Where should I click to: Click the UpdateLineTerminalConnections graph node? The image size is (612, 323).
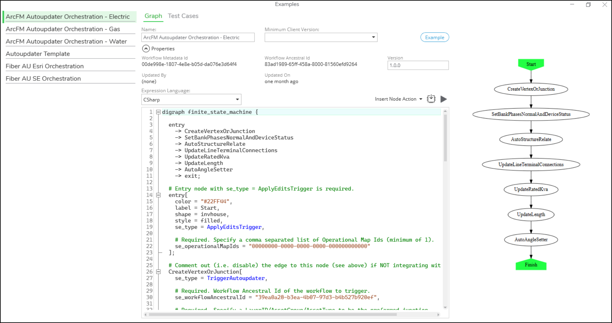coord(531,165)
